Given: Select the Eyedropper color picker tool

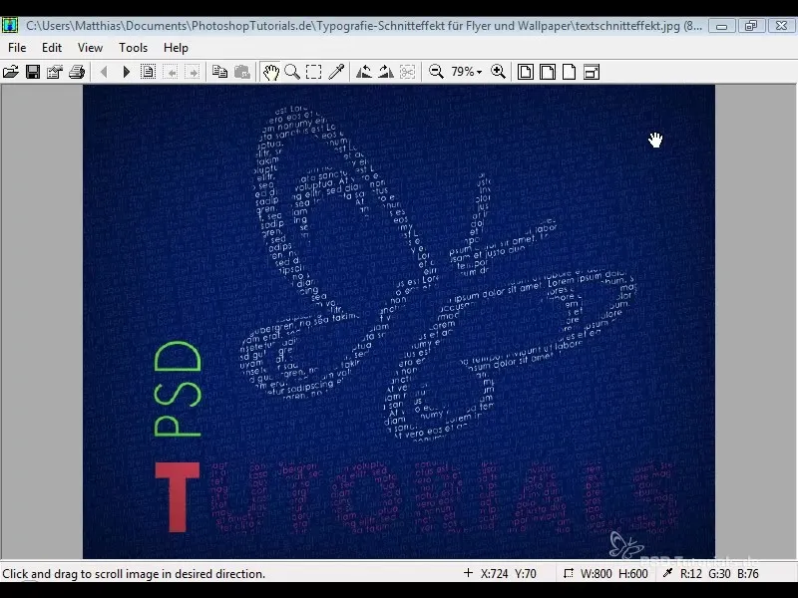Looking at the screenshot, I should pyautogui.click(x=336, y=72).
